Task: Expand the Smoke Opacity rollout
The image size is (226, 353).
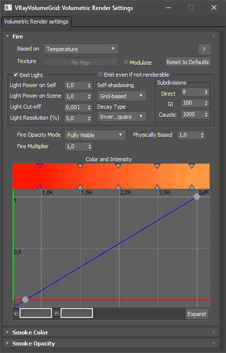Action: click(7, 343)
